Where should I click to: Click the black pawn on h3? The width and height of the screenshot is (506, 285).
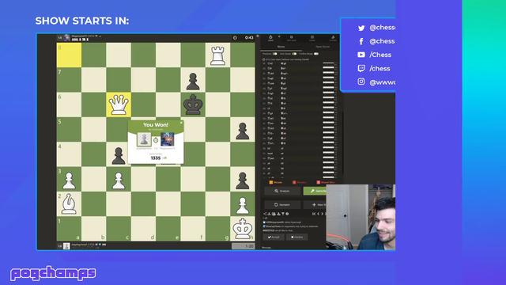click(x=243, y=180)
